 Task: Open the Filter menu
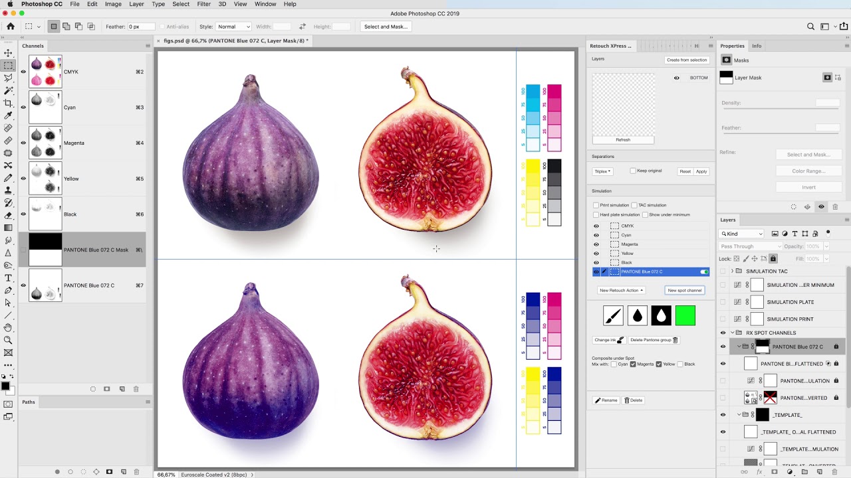click(203, 4)
